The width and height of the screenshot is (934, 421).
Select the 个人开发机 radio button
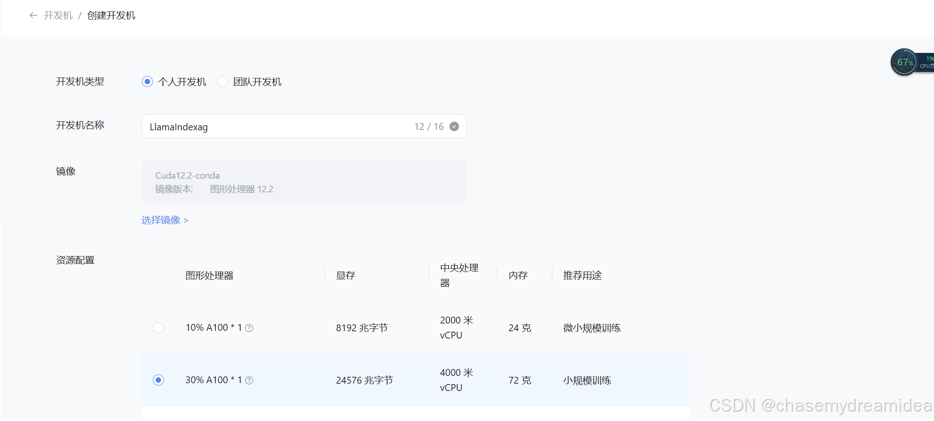pyautogui.click(x=147, y=82)
